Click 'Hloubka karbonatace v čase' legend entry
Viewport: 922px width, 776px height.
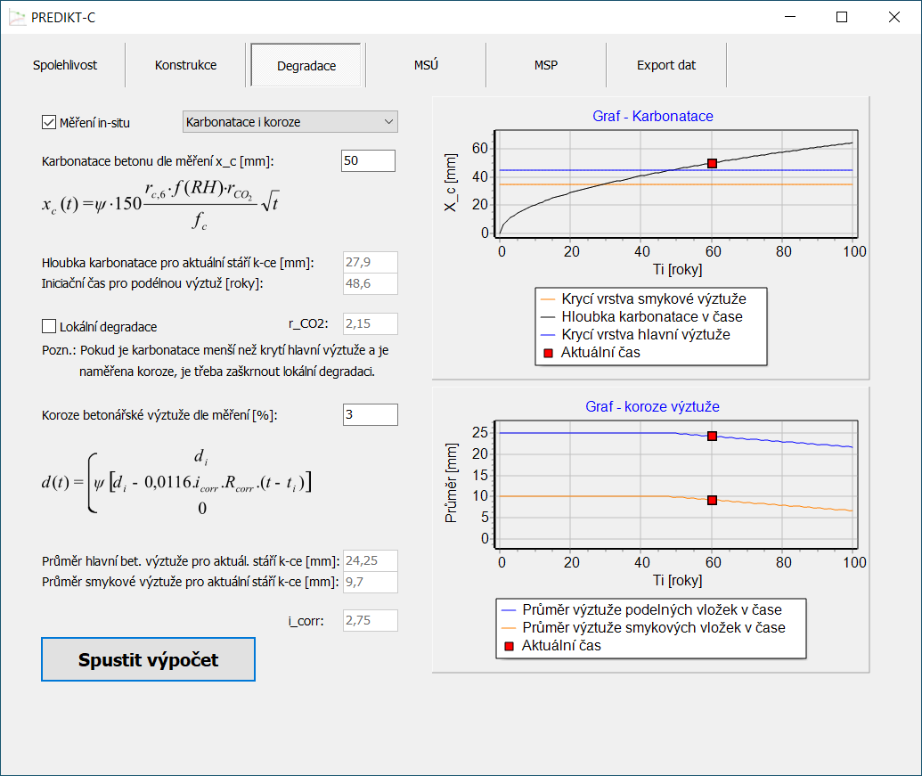[x=651, y=316]
